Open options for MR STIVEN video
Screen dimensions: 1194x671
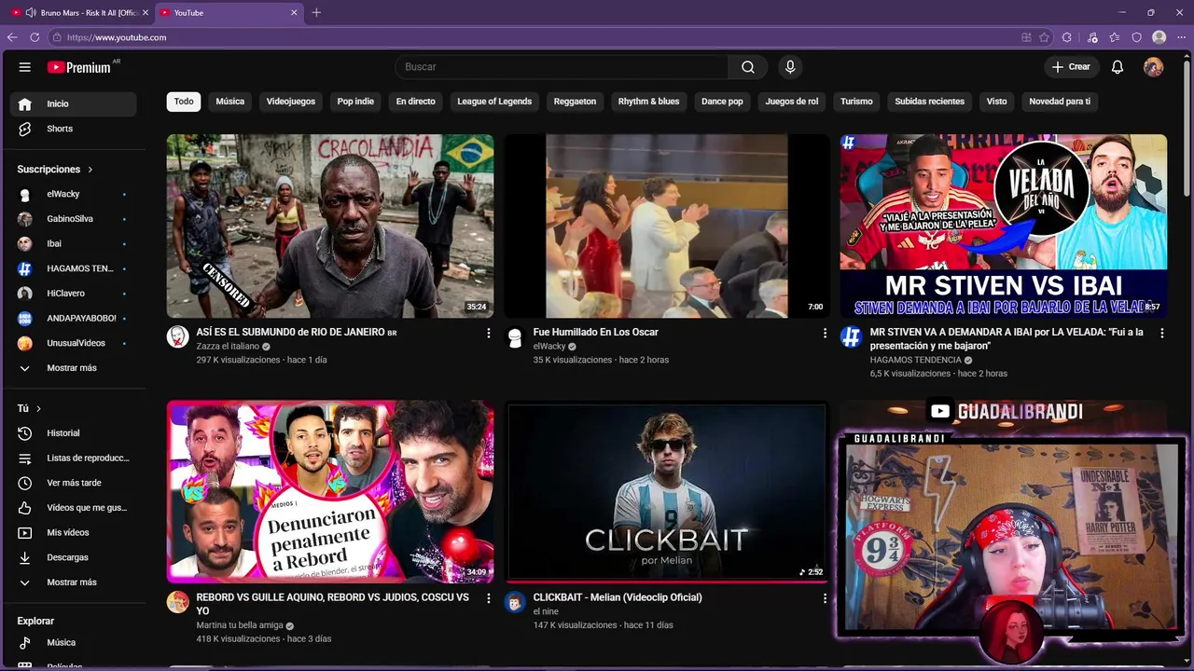[x=1161, y=333]
